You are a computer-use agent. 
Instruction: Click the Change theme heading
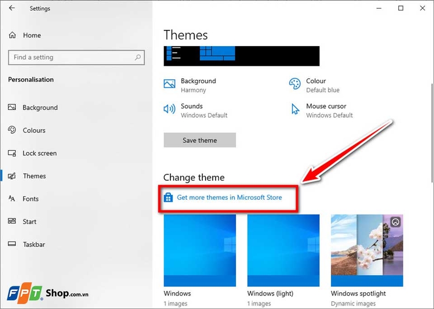click(x=194, y=178)
